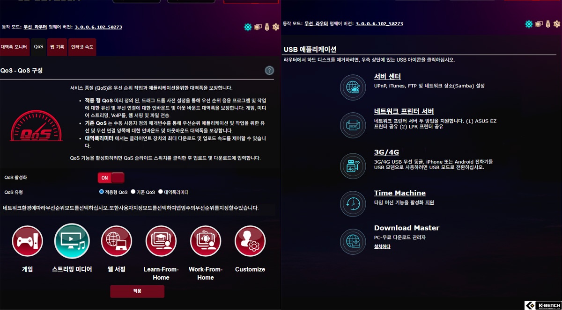Image resolution: width=562 pixels, height=310 pixels.
Task: Toggle the QoS 활성화 ON switch
Action: point(111,178)
